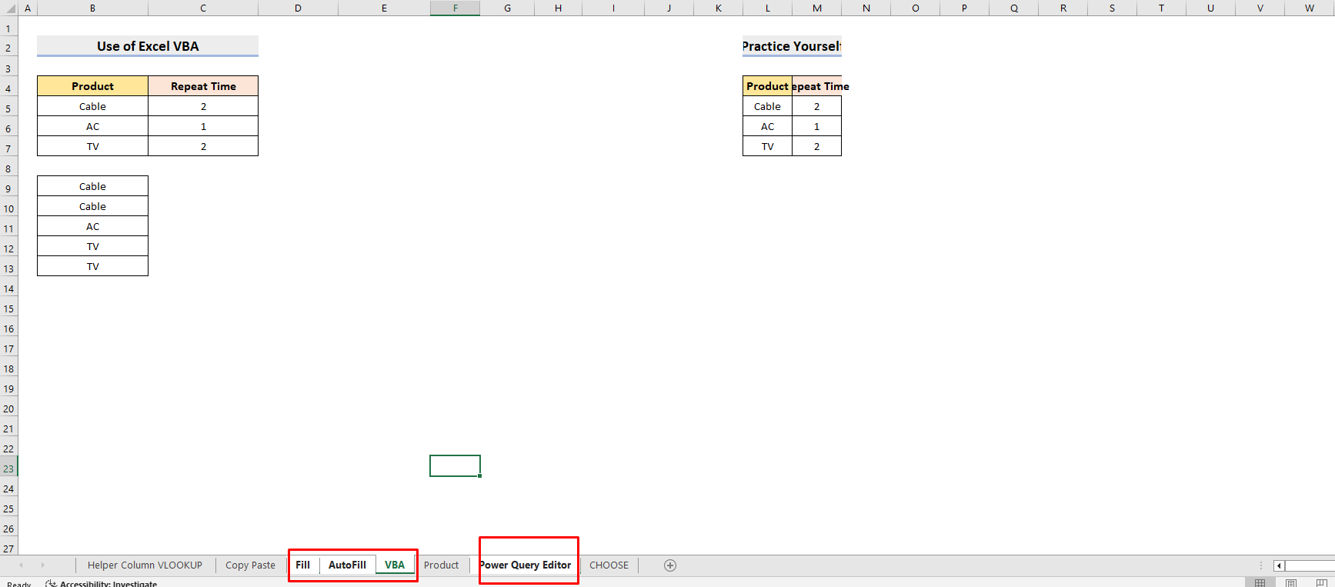The image size is (1335, 587).
Task: Select the VBA sheet tab
Action: coord(395,565)
